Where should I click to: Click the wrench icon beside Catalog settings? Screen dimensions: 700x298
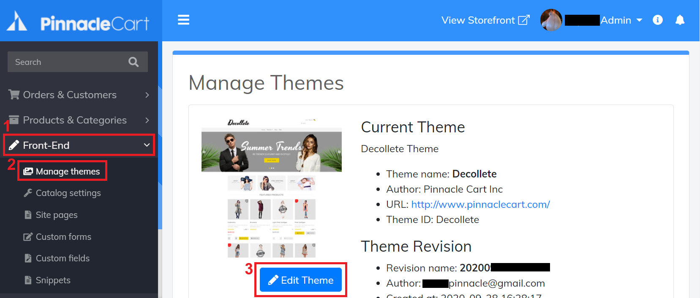click(28, 193)
